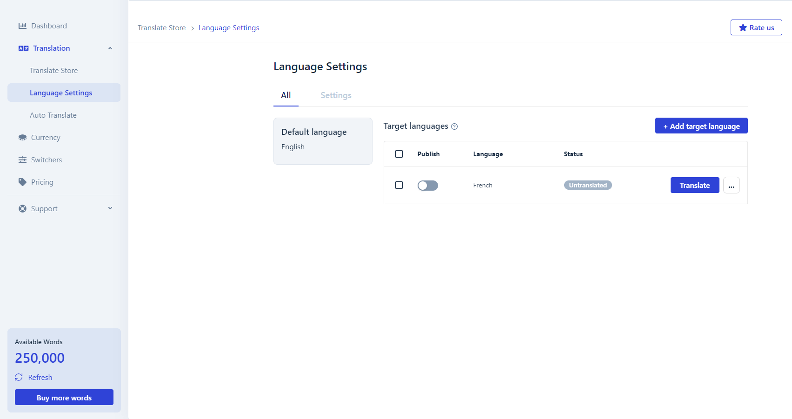This screenshot has width=792, height=419.
Task: Open the French row more options menu
Action: [x=732, y=185]
